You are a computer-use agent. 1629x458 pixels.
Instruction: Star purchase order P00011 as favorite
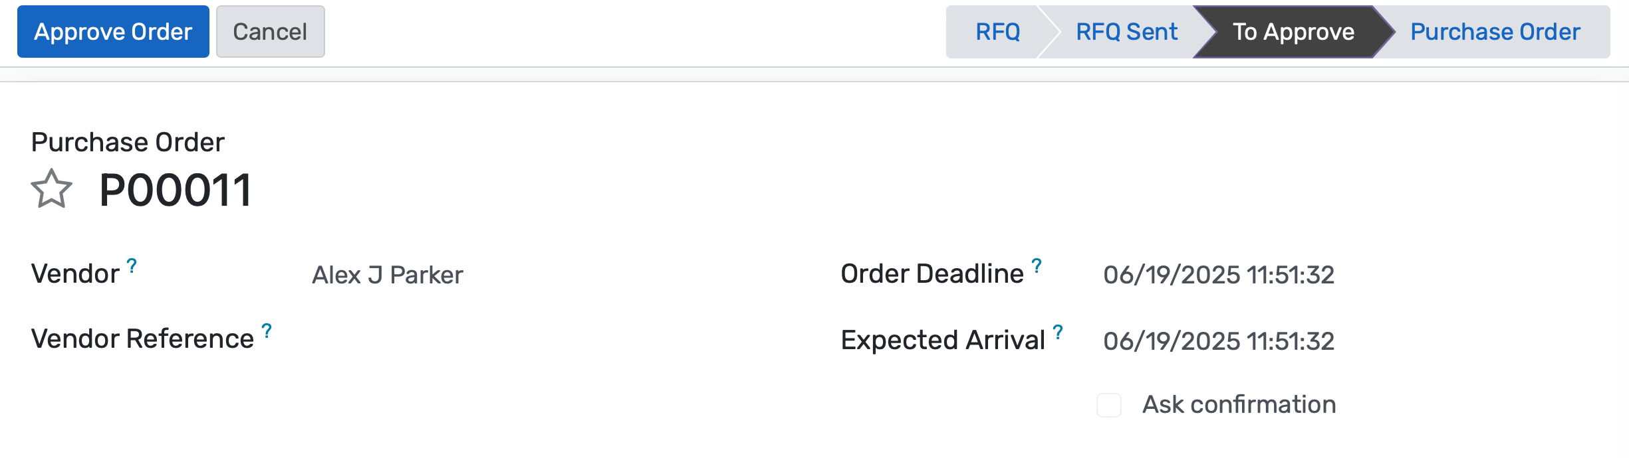click(51, 189)
